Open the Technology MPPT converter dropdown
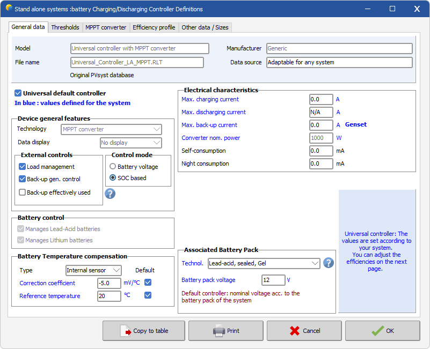Viewport: 430px width, 349px height. click(x=111, y=129)
